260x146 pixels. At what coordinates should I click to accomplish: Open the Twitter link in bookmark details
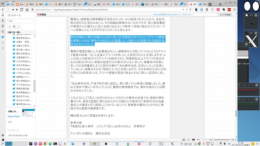(x=14, y=116)
